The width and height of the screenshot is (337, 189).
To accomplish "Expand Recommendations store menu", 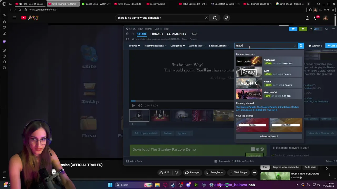I will (155, 46).
